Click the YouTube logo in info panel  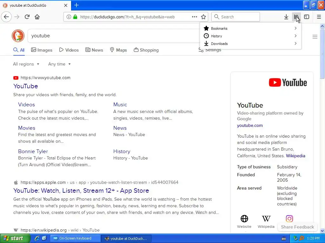(288, 83)
